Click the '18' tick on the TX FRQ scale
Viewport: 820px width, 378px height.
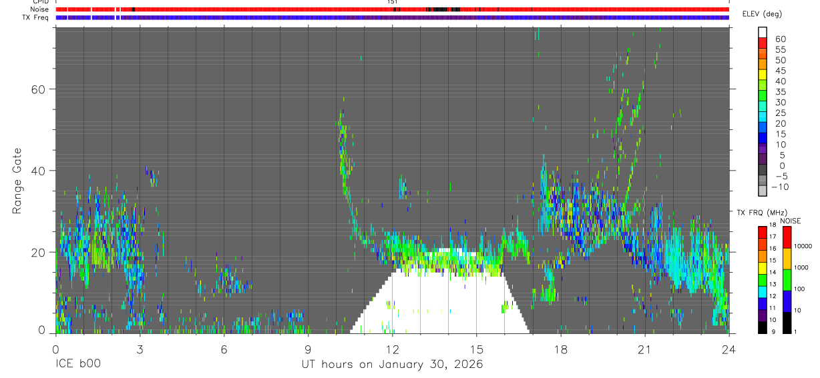click(774, 225)
